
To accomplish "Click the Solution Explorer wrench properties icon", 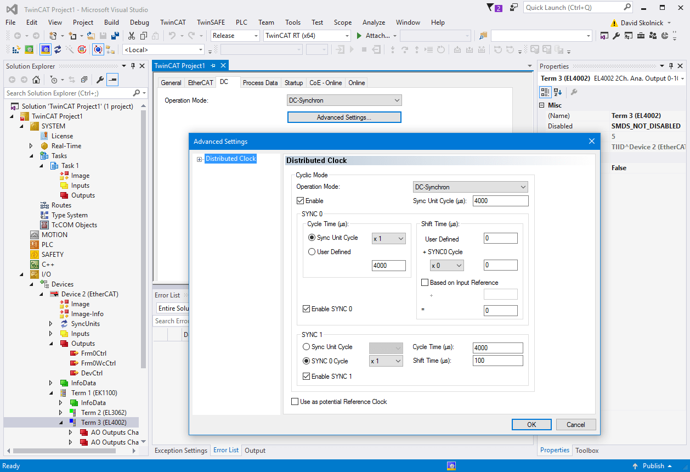I will pos(100,80).
